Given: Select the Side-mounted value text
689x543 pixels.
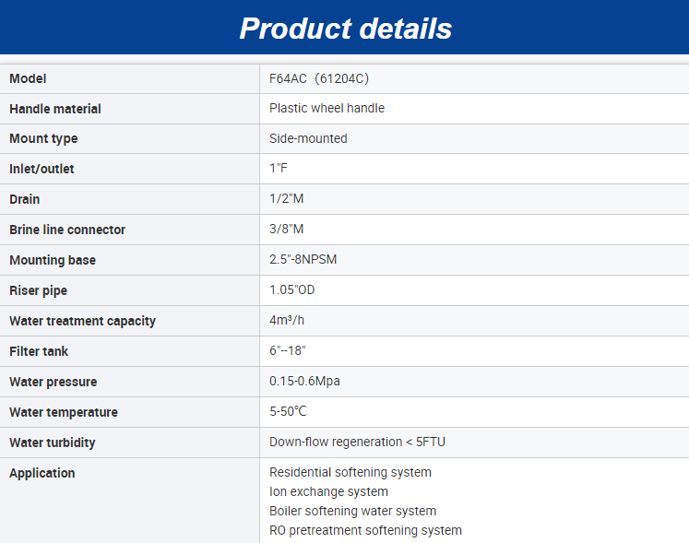Looking at the screenshot, I should [x=308, y=139].
